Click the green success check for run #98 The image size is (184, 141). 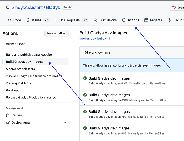85,128
